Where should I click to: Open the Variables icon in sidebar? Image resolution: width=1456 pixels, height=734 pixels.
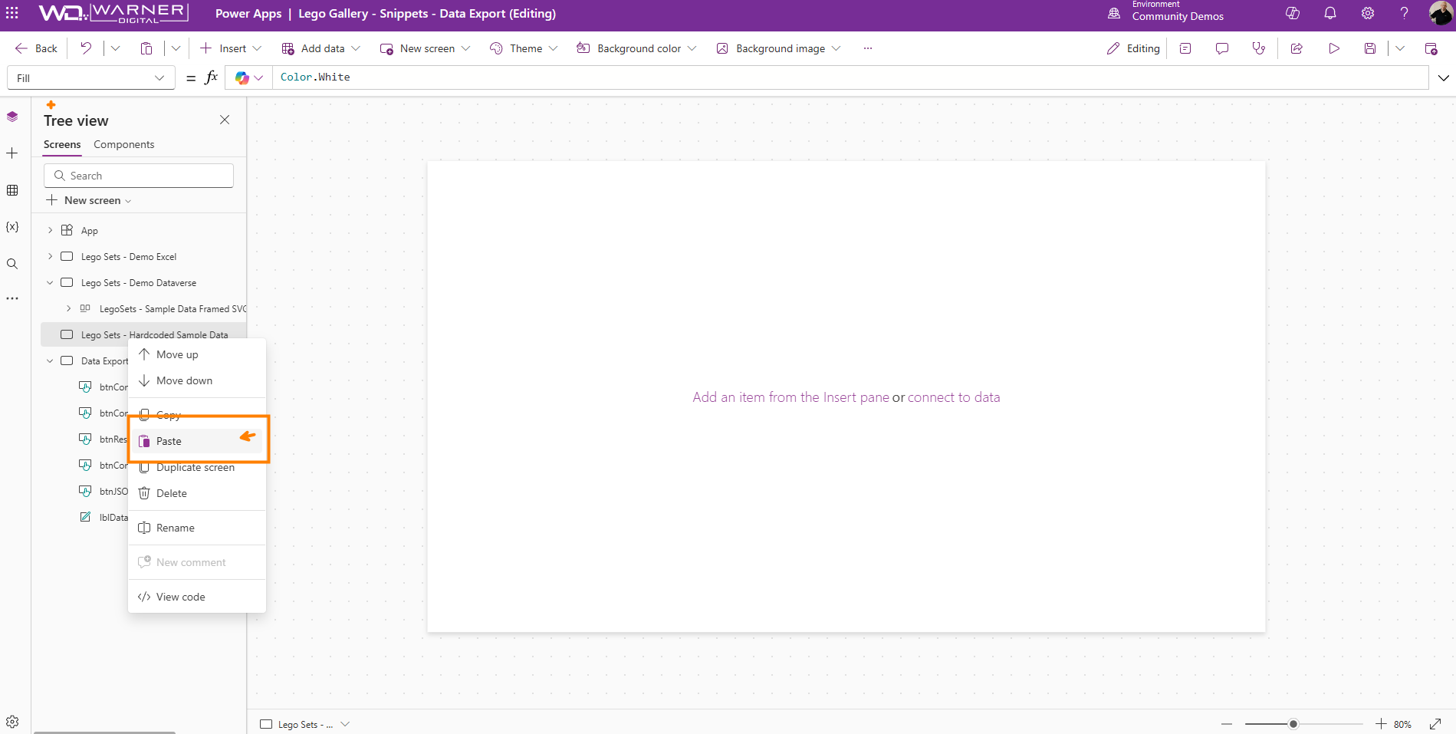(12, 227)
